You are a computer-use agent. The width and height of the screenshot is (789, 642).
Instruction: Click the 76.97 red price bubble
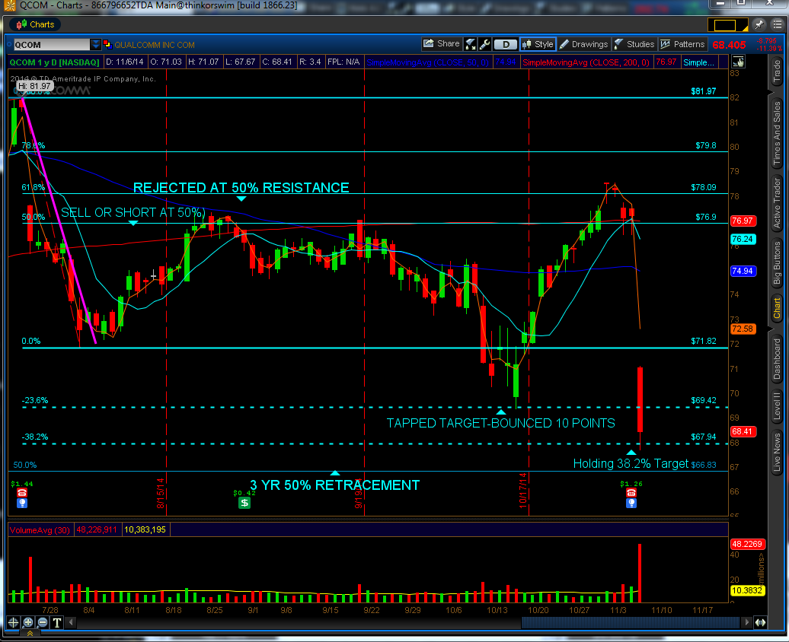coord(743,221)
